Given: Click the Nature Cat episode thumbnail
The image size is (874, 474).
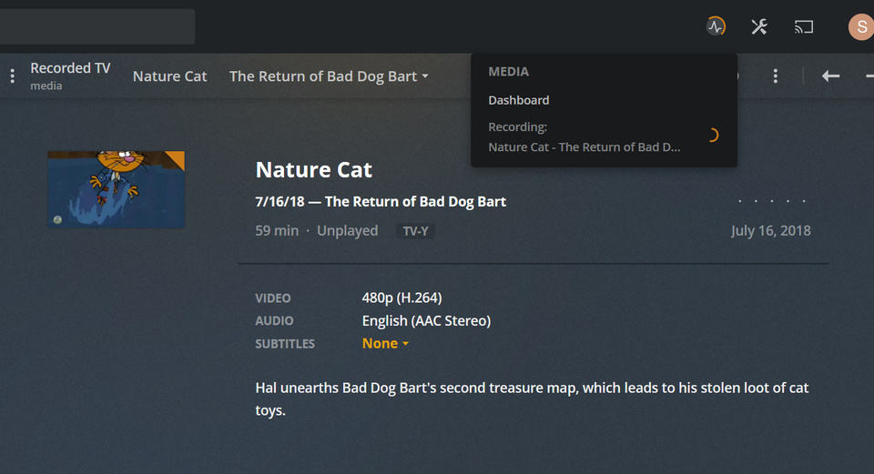Looking at the screenshot, I should [x=116, y=189].
